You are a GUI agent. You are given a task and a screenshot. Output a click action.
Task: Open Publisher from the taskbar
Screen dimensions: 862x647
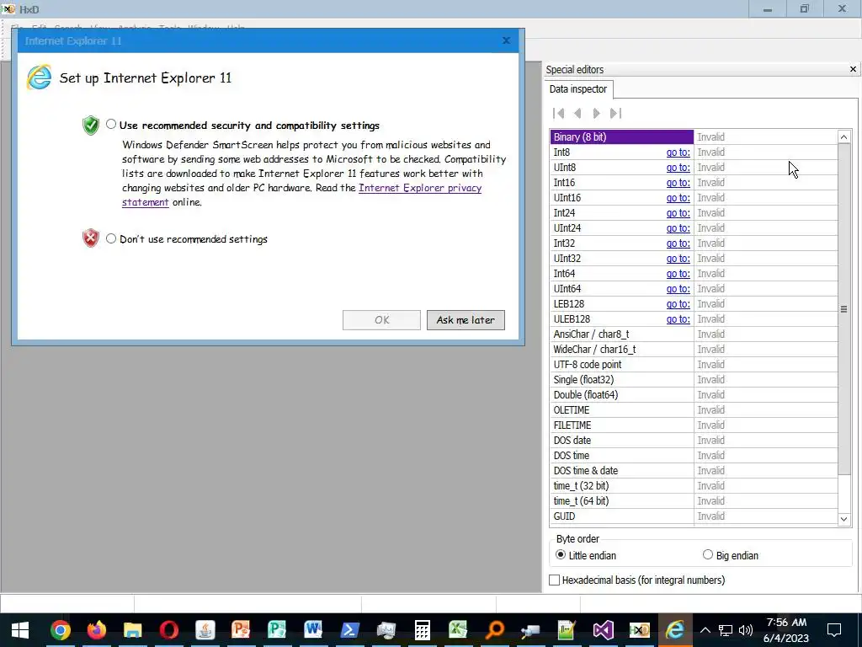point(277,630)
